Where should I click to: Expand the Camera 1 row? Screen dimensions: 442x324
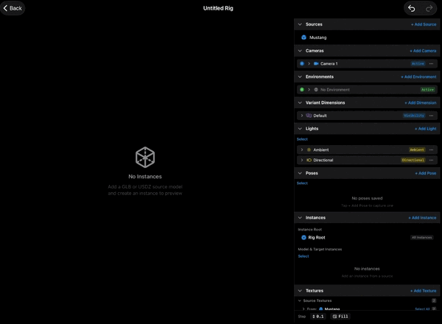(x=309, y=63)
